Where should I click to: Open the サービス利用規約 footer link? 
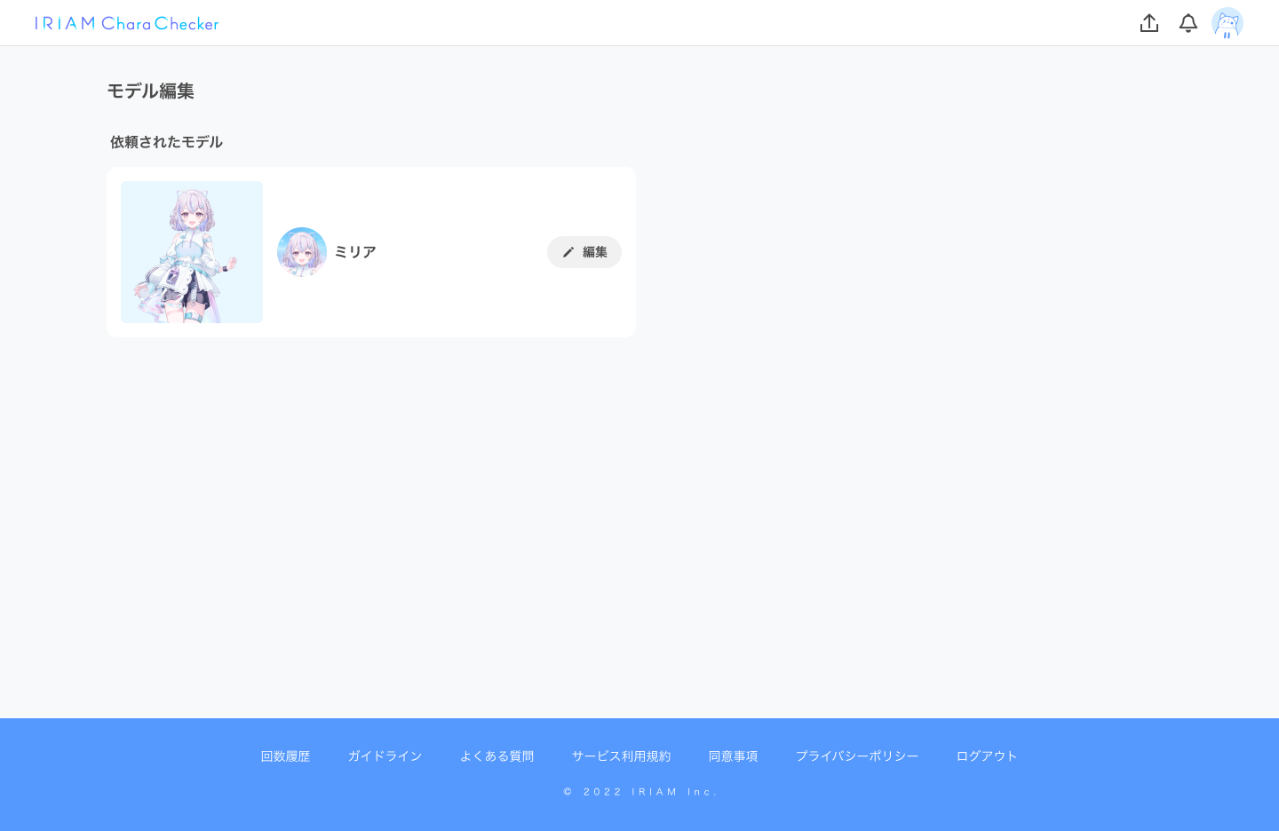[621, 756]
